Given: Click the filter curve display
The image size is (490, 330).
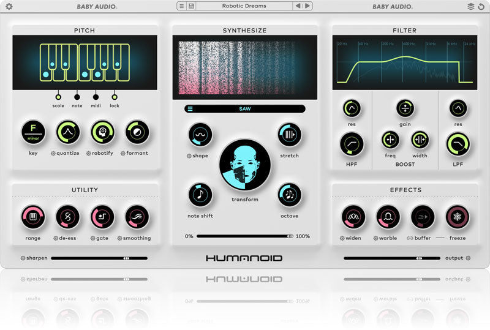Looking at the screenshot, I should point(405,62).
